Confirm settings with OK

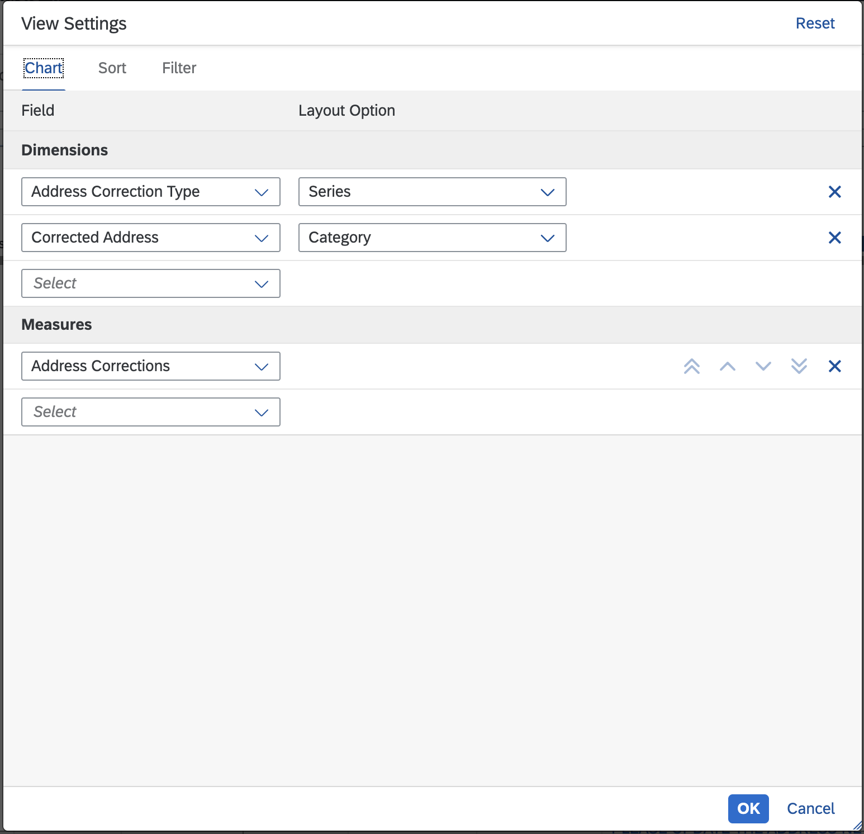[x=748, y=809]
